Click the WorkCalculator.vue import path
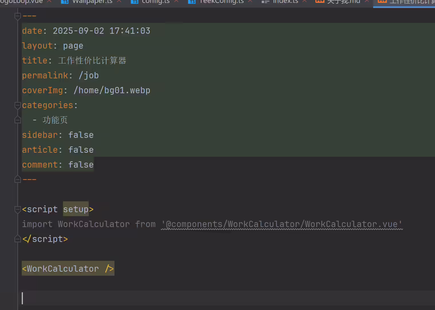The height and width of the screenshot is (310, 435). (x=282, y=224)
